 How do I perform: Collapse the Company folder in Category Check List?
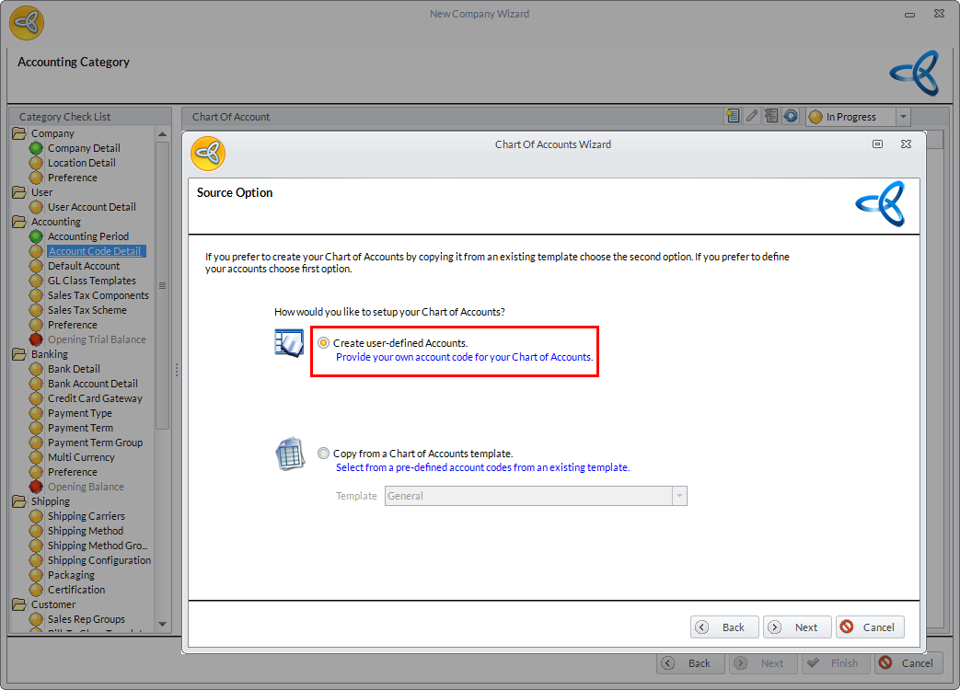pos(19,133)
